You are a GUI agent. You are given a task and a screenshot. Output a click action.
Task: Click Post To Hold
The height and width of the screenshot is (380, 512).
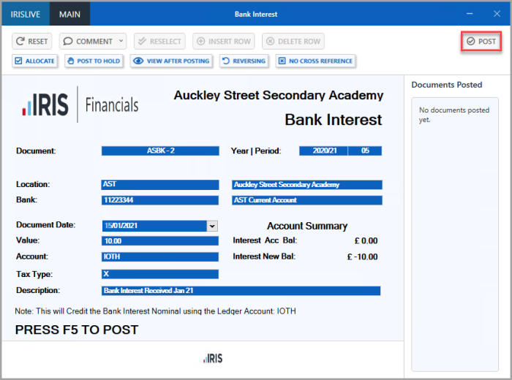[94, 61]
